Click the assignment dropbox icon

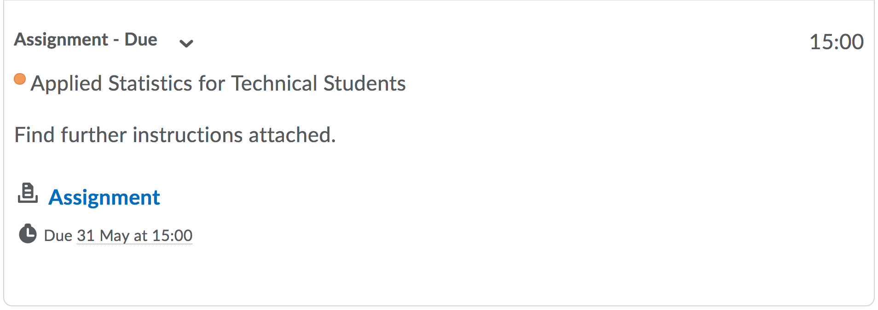tap(28, 193)
